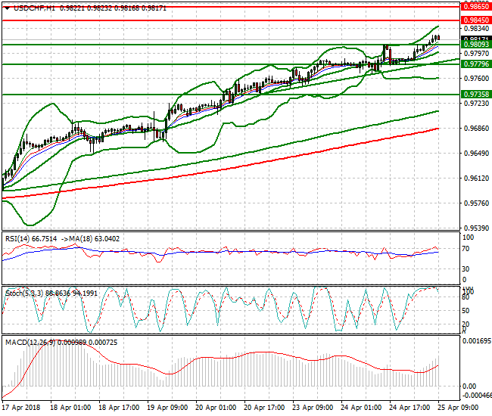Click the green 0.97358 level price tag

(476, 95)
